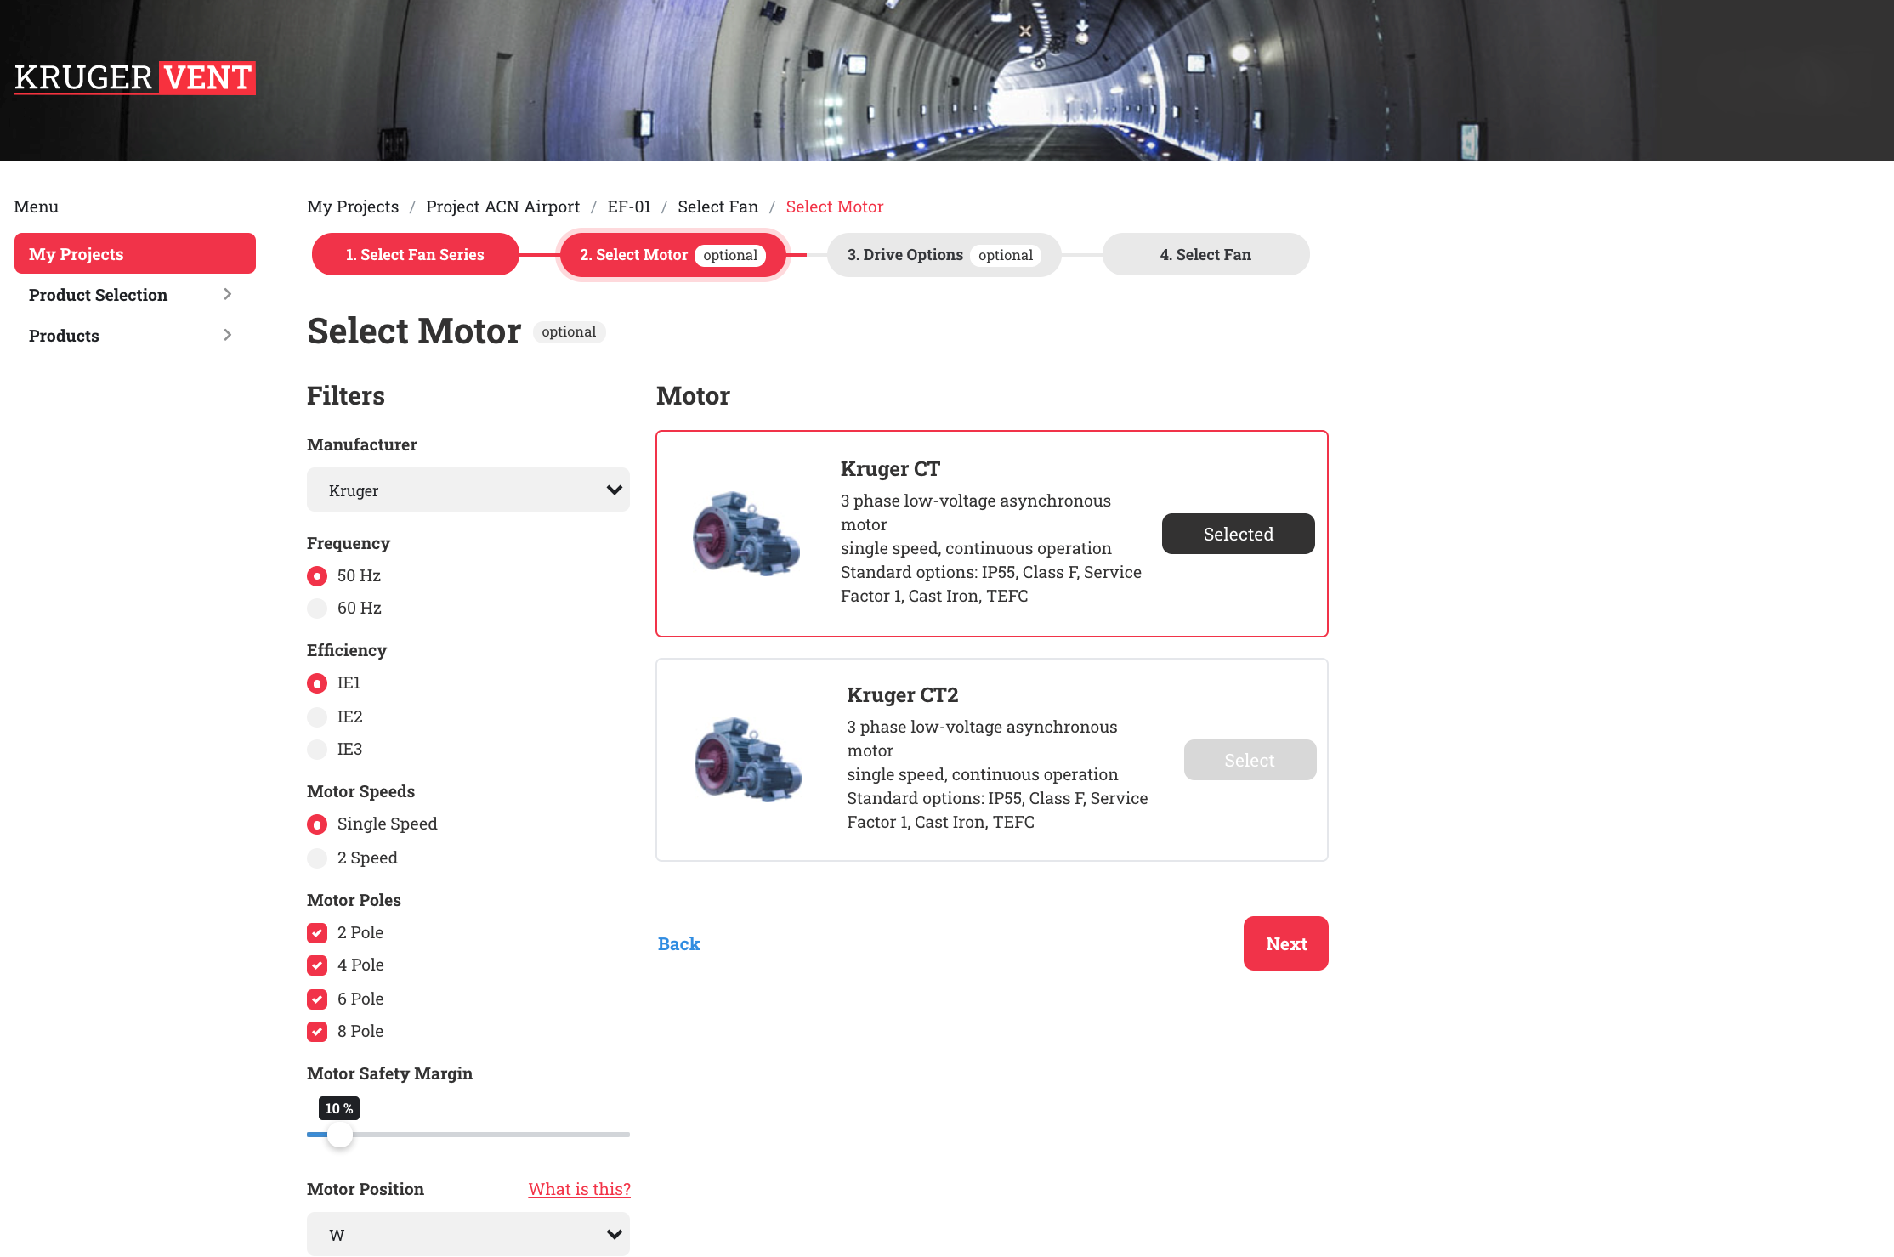The height and width of the screenshot is (1257, 1894).
Task: Choose IE3 efficiency
Action: click(317, 749)
